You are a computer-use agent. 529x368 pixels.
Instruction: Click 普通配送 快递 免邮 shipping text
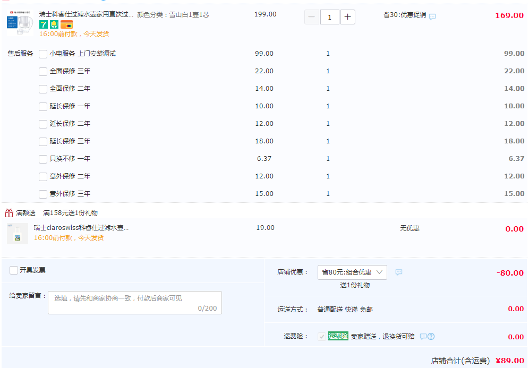pyautogui.click(x=345, y=309)
